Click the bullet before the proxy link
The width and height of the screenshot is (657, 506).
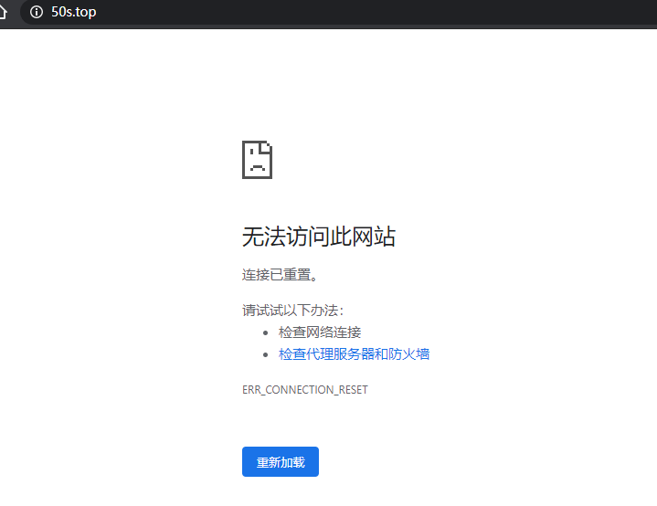[265, 354]
